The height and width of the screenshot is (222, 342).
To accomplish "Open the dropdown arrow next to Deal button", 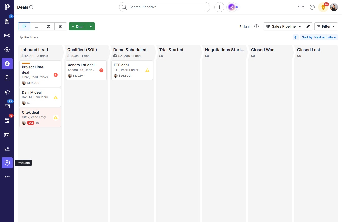I will tap(91, 26).
